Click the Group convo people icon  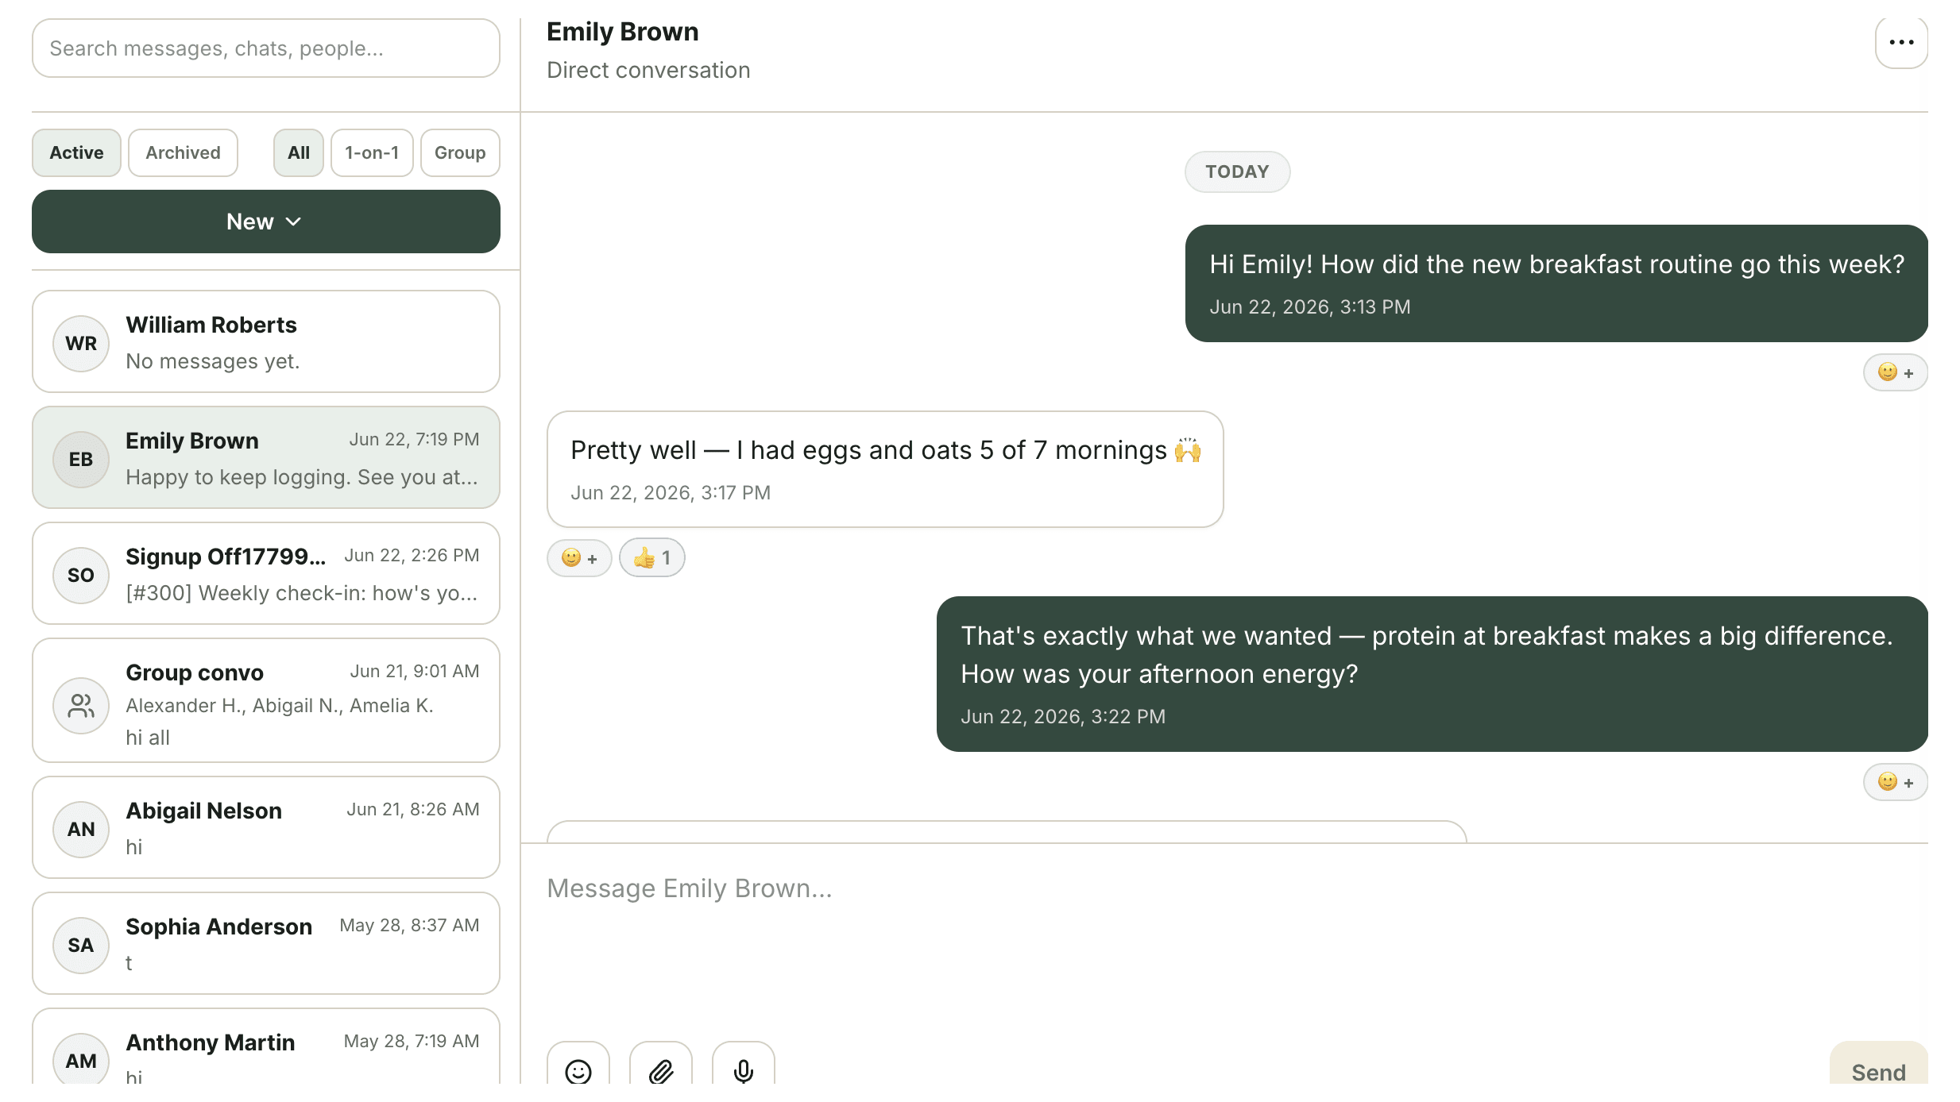tap(81, 705)
